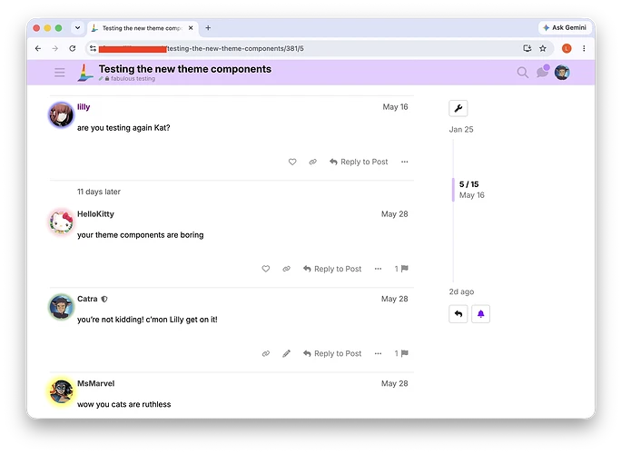Image resolution: width=621 pixels, height=454 pixels.
Task: Open Catra's username profile link
Action: [x=87, y=299]
